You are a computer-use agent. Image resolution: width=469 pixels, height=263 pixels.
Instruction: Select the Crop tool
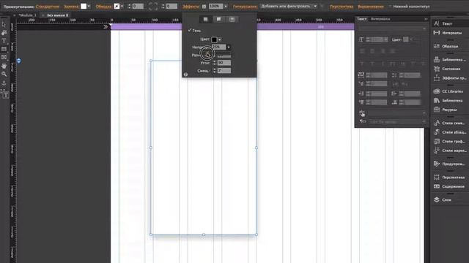[4, 32]
